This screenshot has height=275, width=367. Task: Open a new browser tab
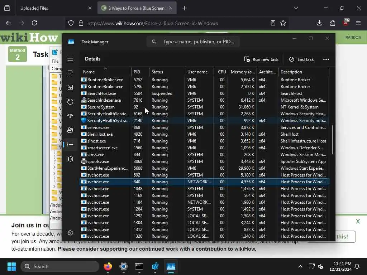pos(184,8)
